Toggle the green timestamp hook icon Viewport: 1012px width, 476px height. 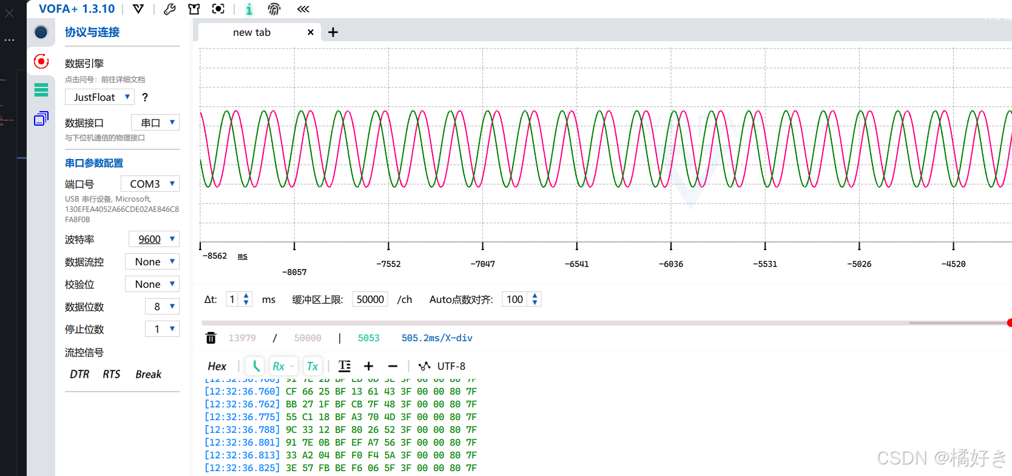(x=255, y=366)
